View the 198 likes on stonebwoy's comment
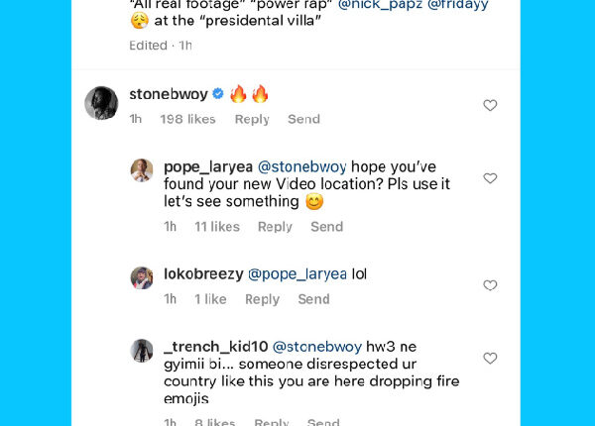The height and width of the screenshot is (426, 595). 187,119
